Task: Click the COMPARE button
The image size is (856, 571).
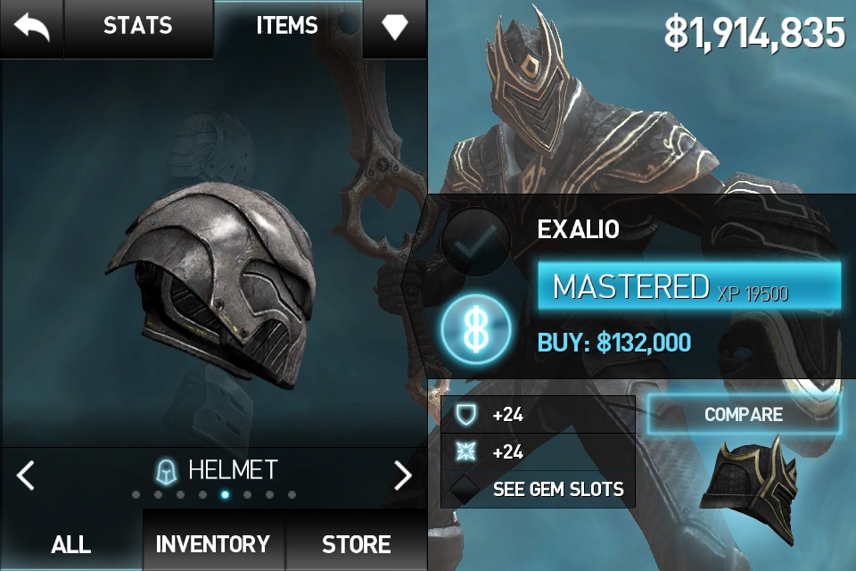Action: click(x=744, y=415)
